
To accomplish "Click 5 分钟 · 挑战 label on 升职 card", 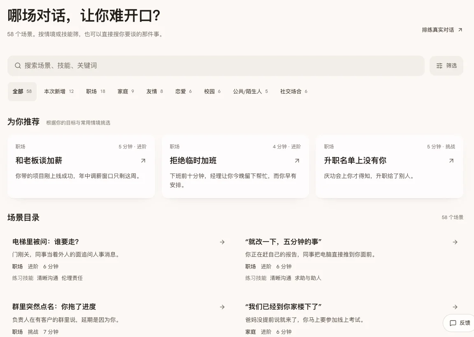I will (441, 147).
